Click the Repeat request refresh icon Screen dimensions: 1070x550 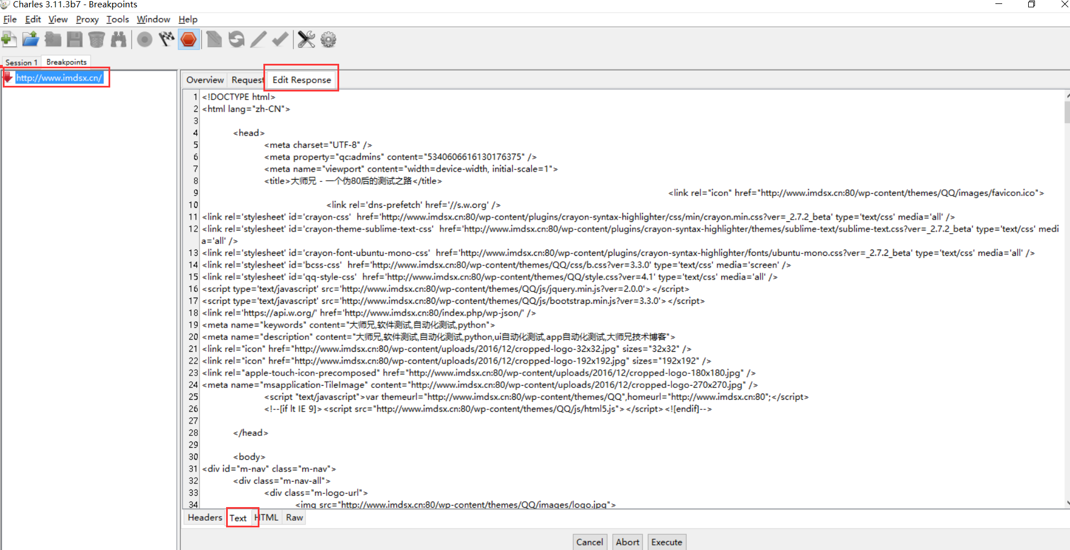tap(236, 40)
